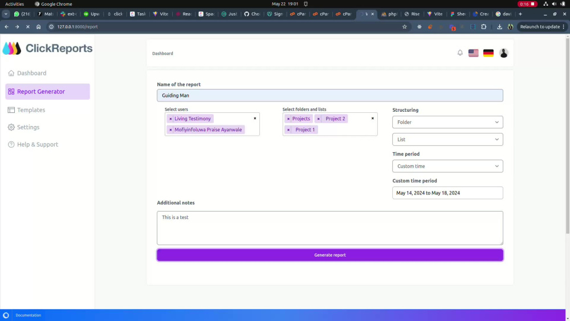Remove the Projects folder tag
This screenshot has width=570, height=321.
288,119
